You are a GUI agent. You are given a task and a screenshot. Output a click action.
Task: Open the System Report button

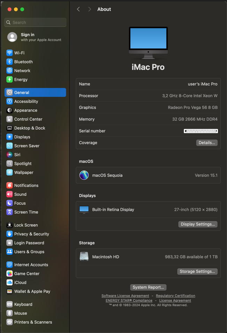point(148,287)
